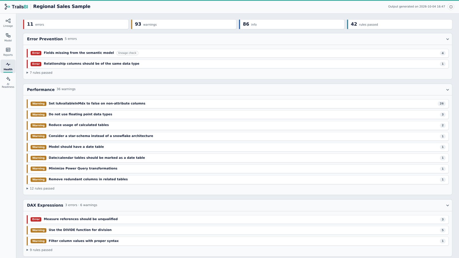Image resolution: width=459 pixels, height=258 pixels.
Task: Open 'Minimize Power Query transformations' warning
Action: click(x=238, y=169)
